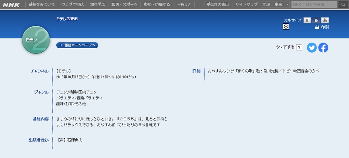Set text size to small あ
Screen dimensions: 349x158
pyautogui.click(x=307, y=20)
